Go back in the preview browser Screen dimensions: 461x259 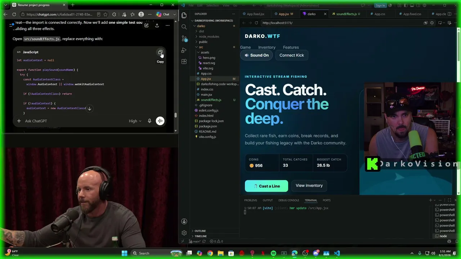[244, 23]
